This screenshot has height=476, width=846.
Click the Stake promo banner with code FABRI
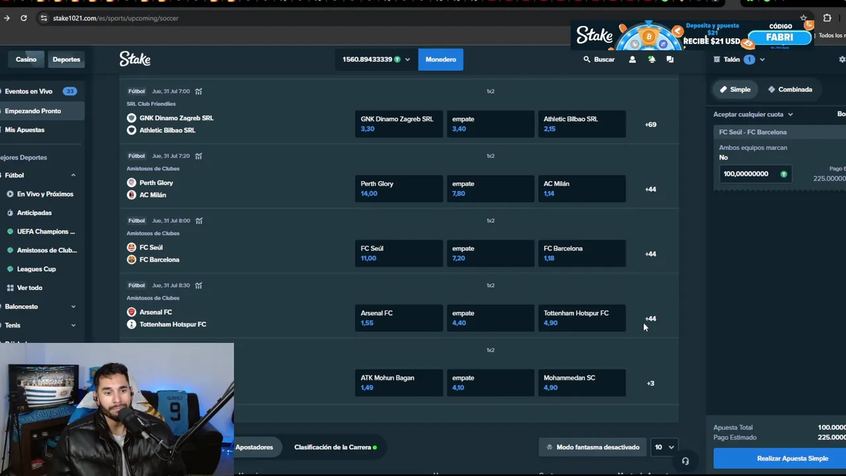(x=694, y=35)
